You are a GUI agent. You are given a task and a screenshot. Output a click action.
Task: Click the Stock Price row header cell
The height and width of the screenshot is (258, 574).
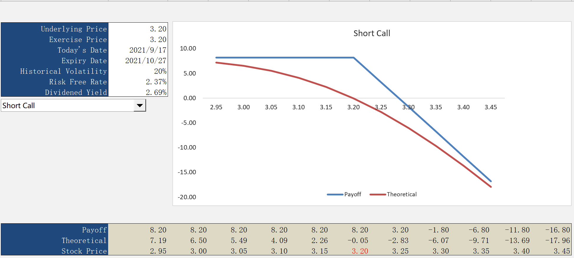point(55,251)
